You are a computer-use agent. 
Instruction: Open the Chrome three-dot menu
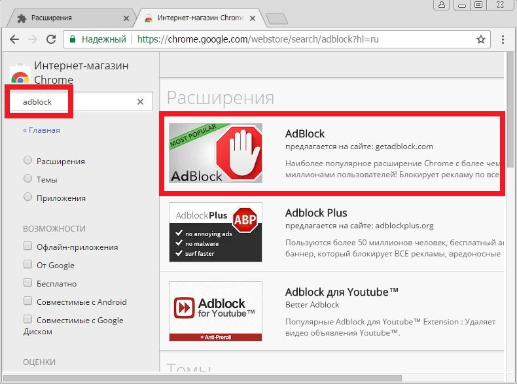(x=503, y=39)
